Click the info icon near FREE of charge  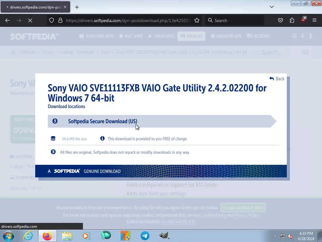tap(102, 138)
